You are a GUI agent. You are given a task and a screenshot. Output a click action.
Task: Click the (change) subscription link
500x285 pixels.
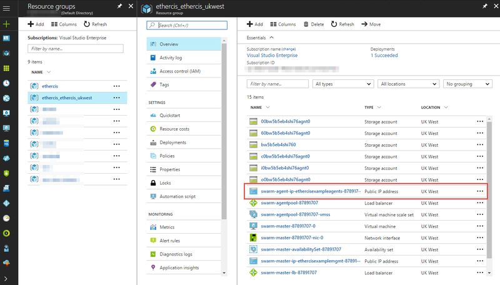pyautogui.click(x=289, y=49)
